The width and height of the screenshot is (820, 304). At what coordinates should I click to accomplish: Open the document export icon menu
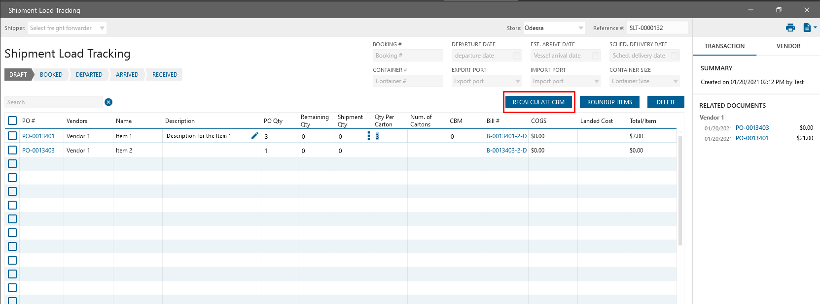(x=809, y=28)
